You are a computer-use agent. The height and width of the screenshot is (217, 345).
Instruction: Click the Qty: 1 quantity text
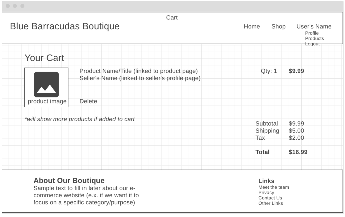click(269, 71)
